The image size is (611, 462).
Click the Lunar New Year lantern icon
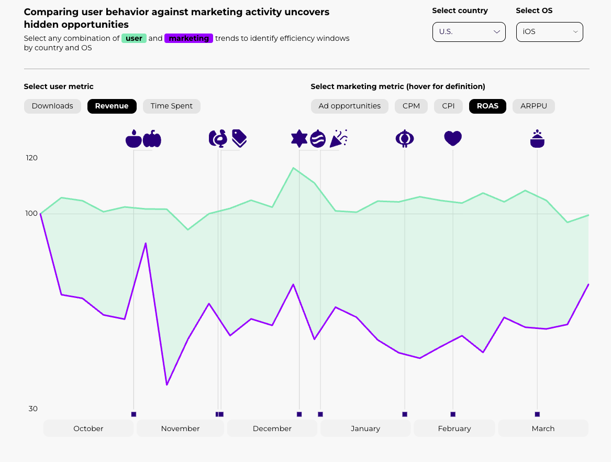[404, 138]
